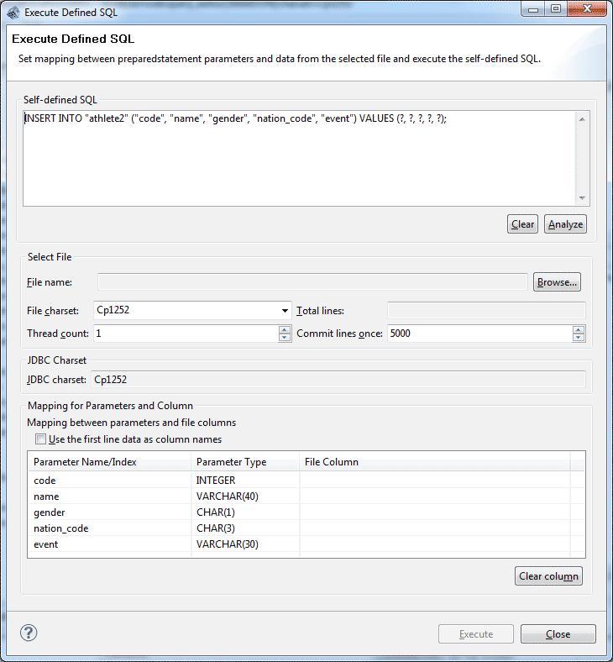
Task: Increase Commit lines once value
Action: pos(579,329)
